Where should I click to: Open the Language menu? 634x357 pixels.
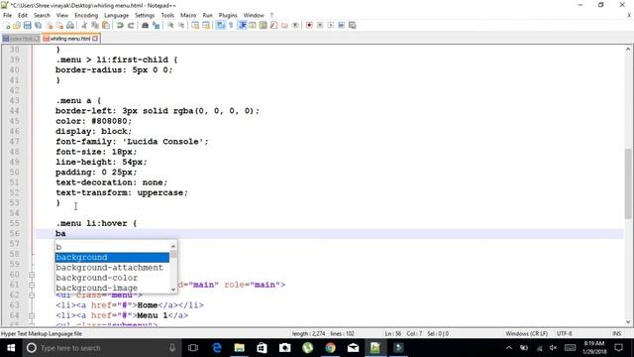(x=117, y=15)
